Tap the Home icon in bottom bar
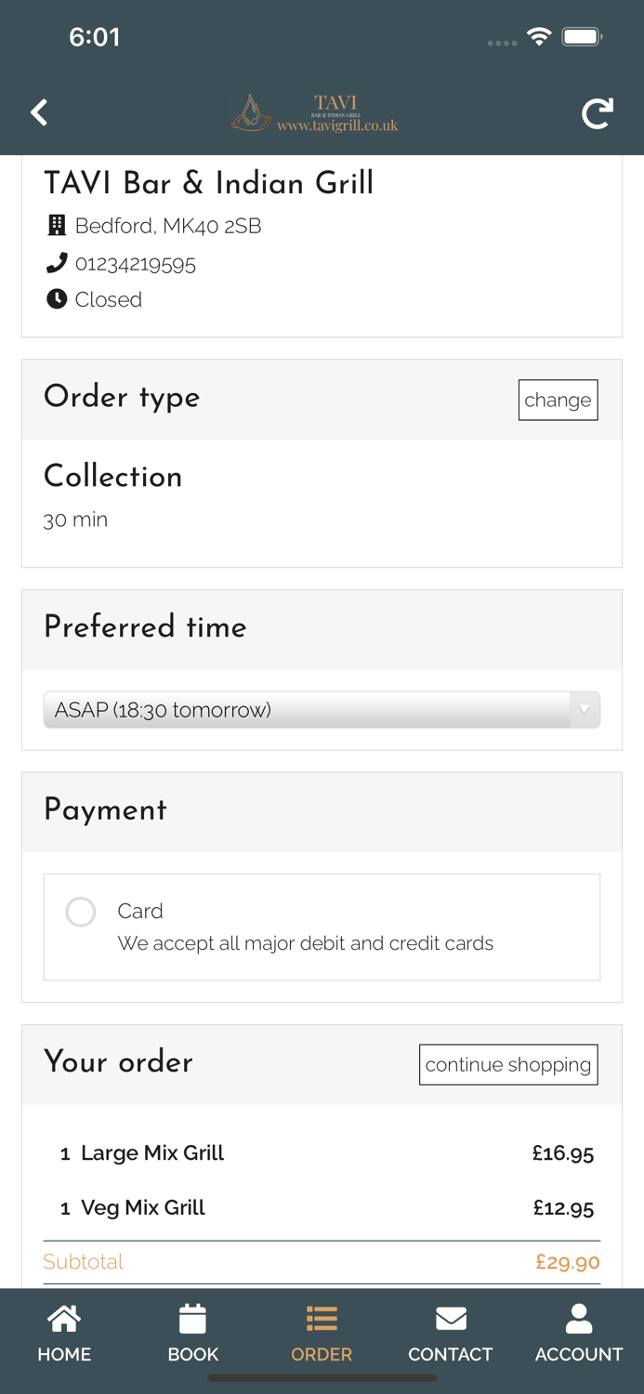Viewport: 644px width, 1394px height. [64, 1320]
